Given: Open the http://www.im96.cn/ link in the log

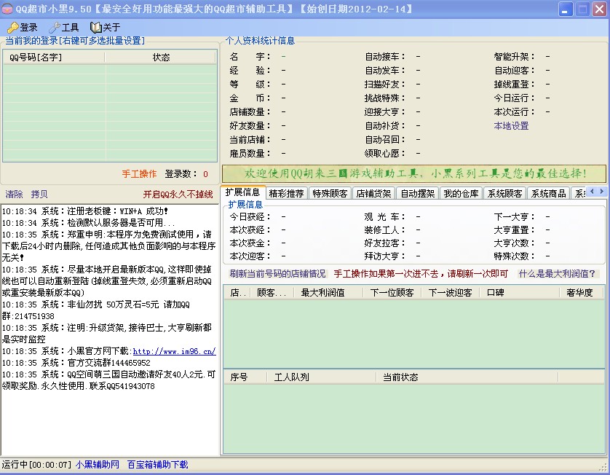Looking at the screenshot, I should 174,351.
